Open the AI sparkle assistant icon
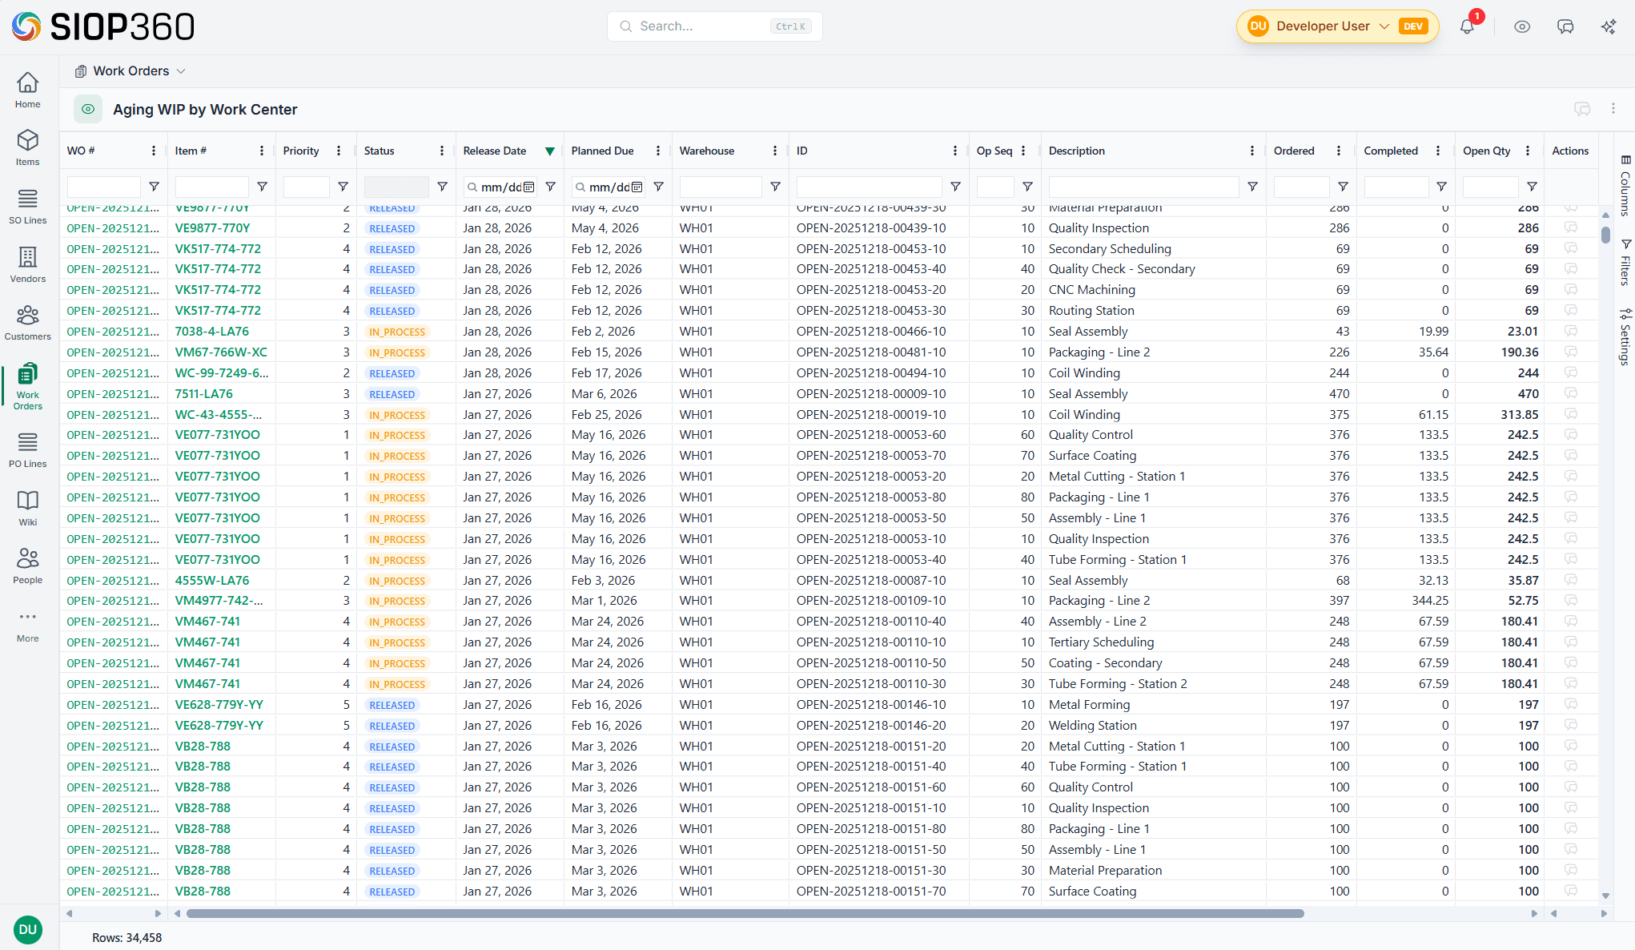Screen dimensions: 1635x950 1608,26
